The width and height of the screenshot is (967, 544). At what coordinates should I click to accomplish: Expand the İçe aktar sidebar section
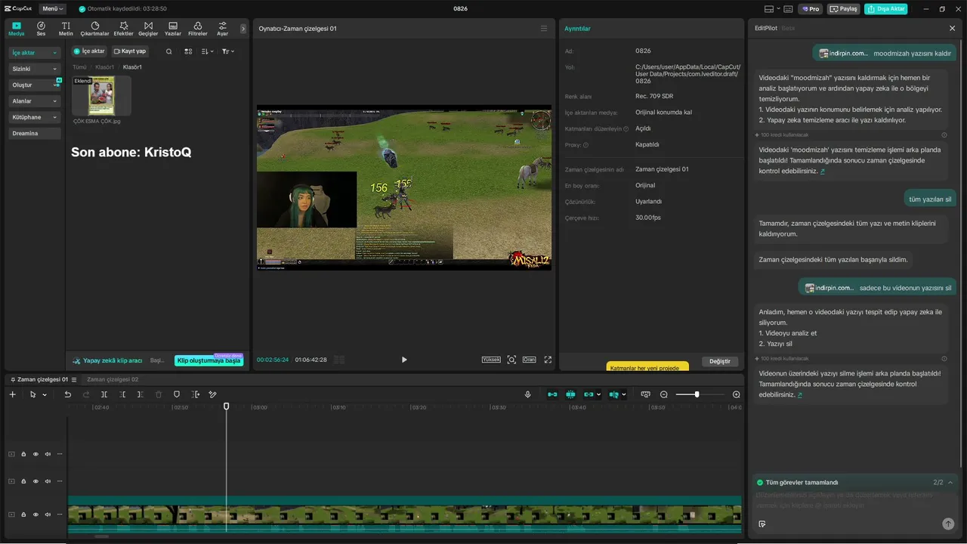point(34,53)
